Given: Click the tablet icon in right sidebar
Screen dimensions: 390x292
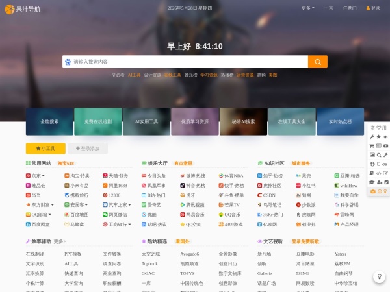Looking at the screenshot, I should (x=378, y=164).
